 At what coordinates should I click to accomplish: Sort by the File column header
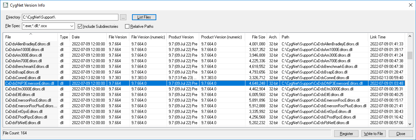[x=31, y=37]
